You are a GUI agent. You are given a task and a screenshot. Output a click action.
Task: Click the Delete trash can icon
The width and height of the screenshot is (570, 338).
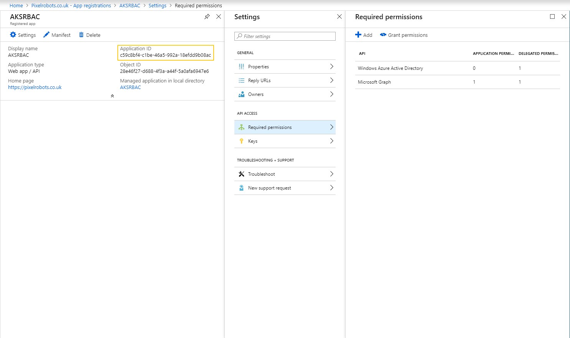(x=81, y=35)
